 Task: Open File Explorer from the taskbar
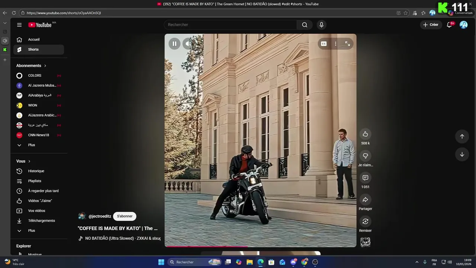[250, 262]
